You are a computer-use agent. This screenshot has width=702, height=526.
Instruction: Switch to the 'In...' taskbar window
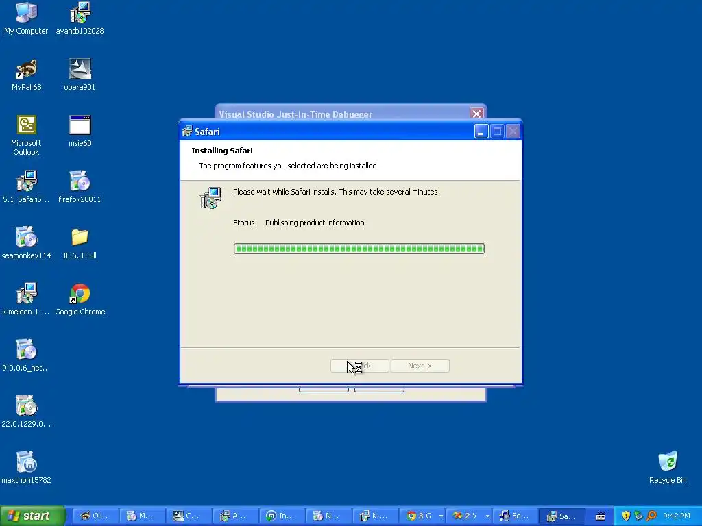coord(282,516)
